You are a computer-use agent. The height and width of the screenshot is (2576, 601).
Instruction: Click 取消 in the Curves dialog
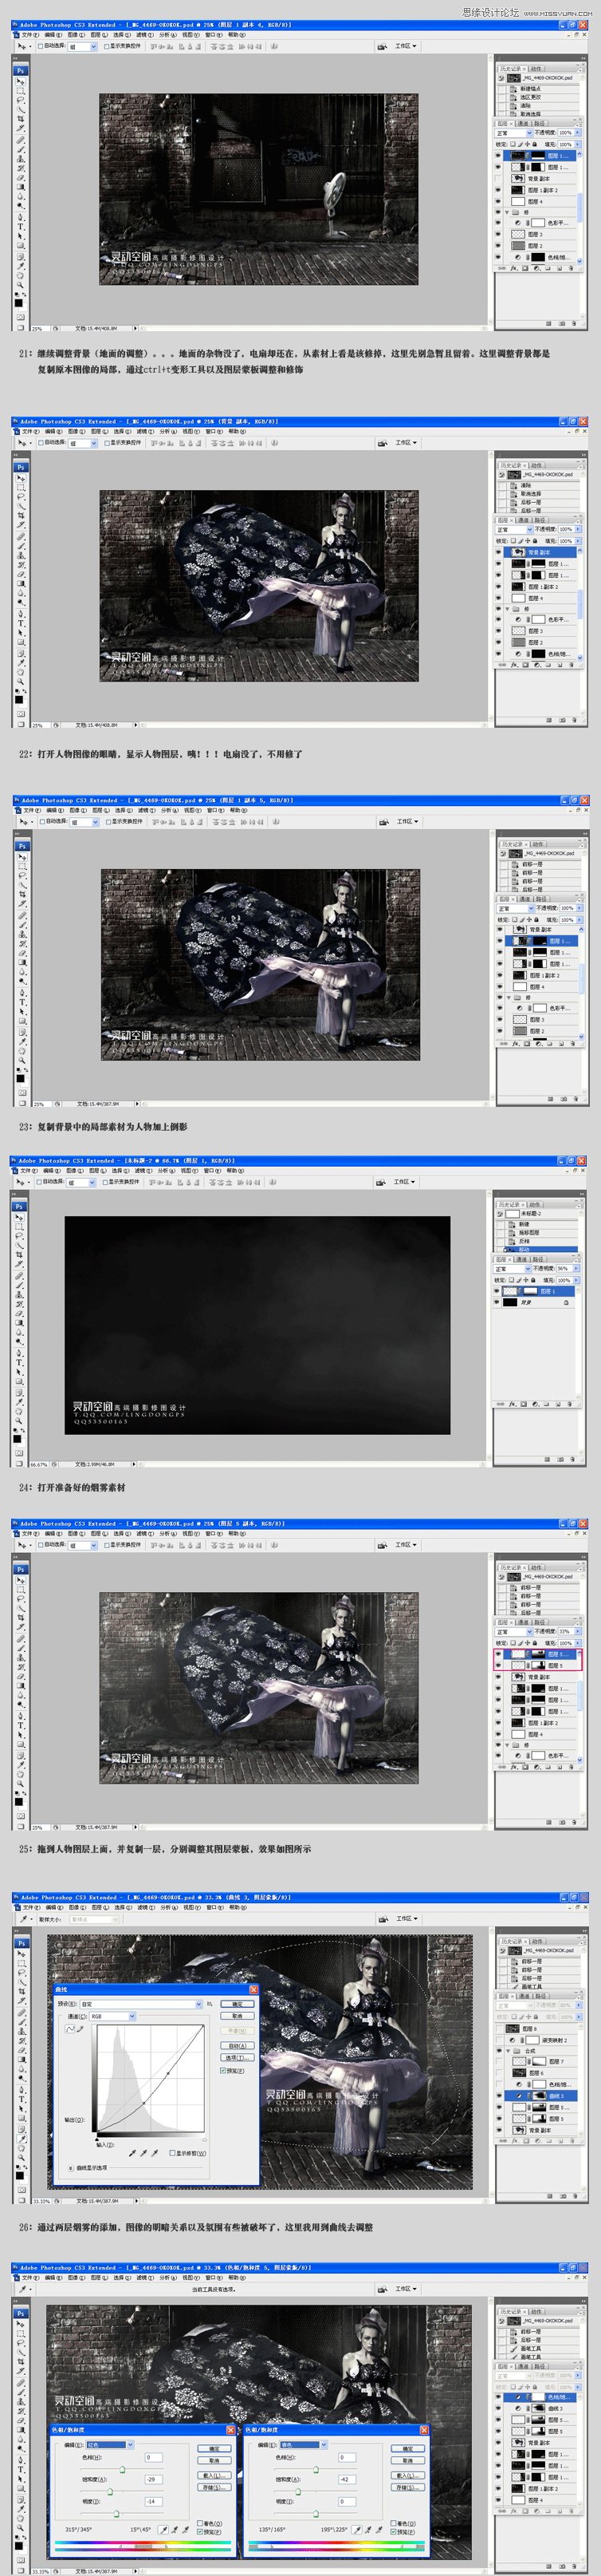pos(238,2016)
